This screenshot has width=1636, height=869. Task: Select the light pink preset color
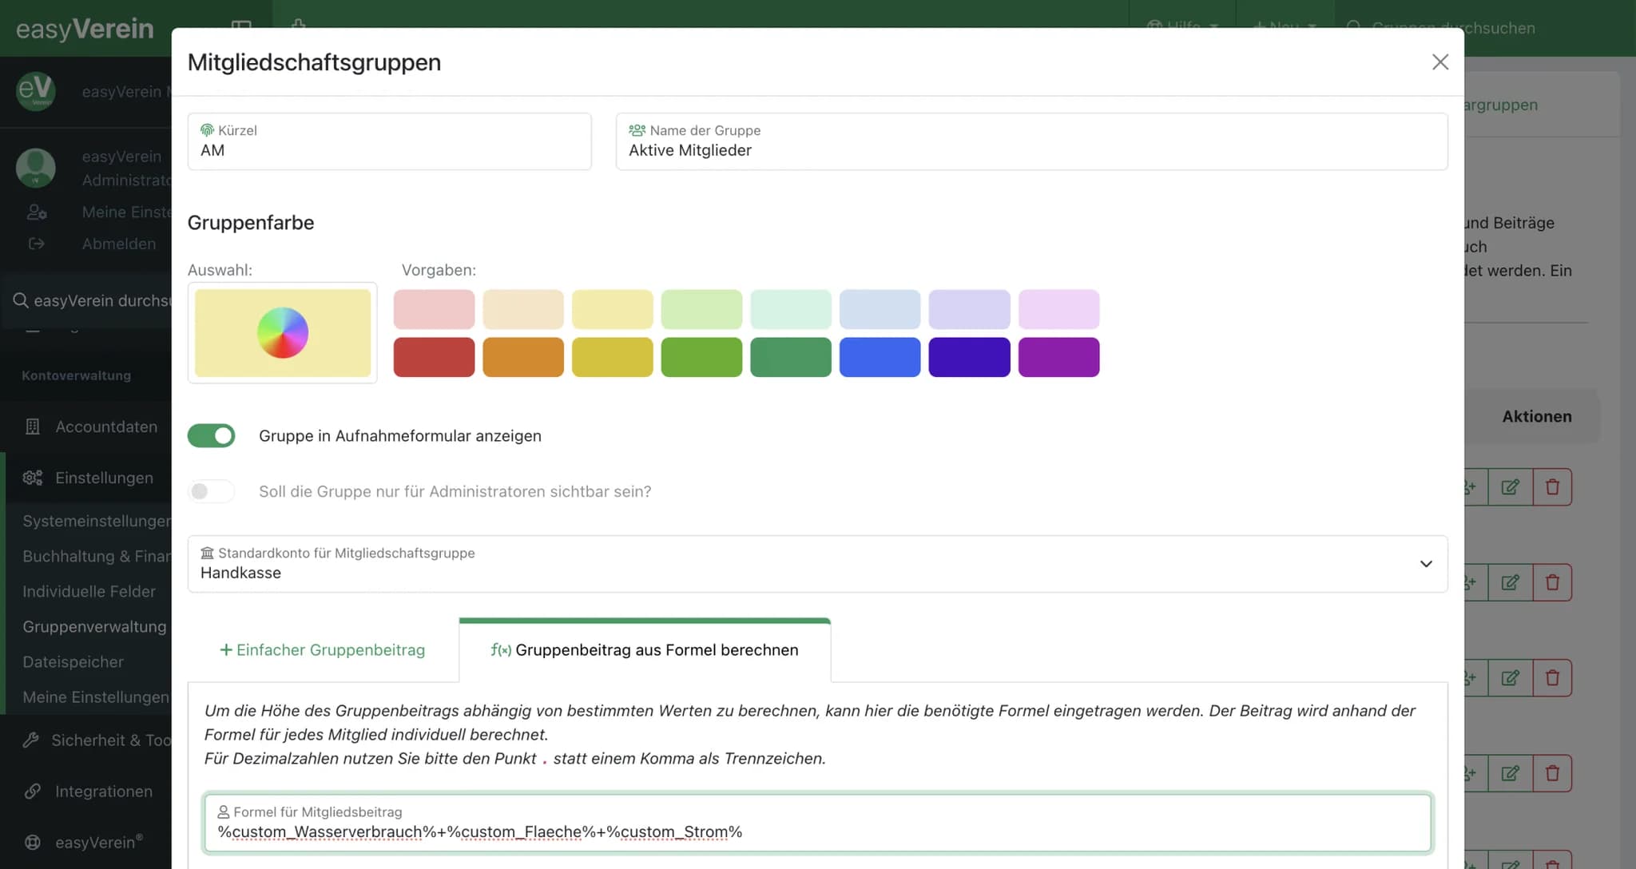[x=434, y=309]
